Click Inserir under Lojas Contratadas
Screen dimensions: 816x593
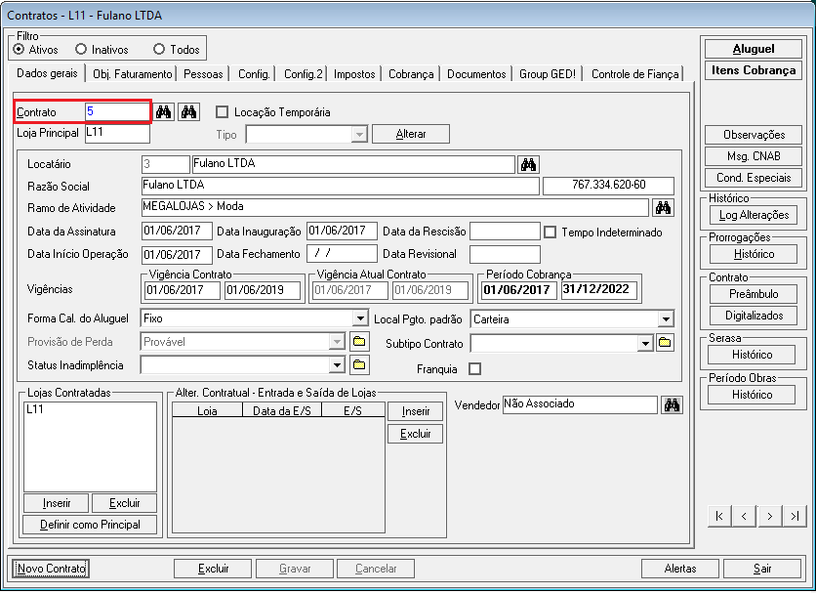pos(57,503)
